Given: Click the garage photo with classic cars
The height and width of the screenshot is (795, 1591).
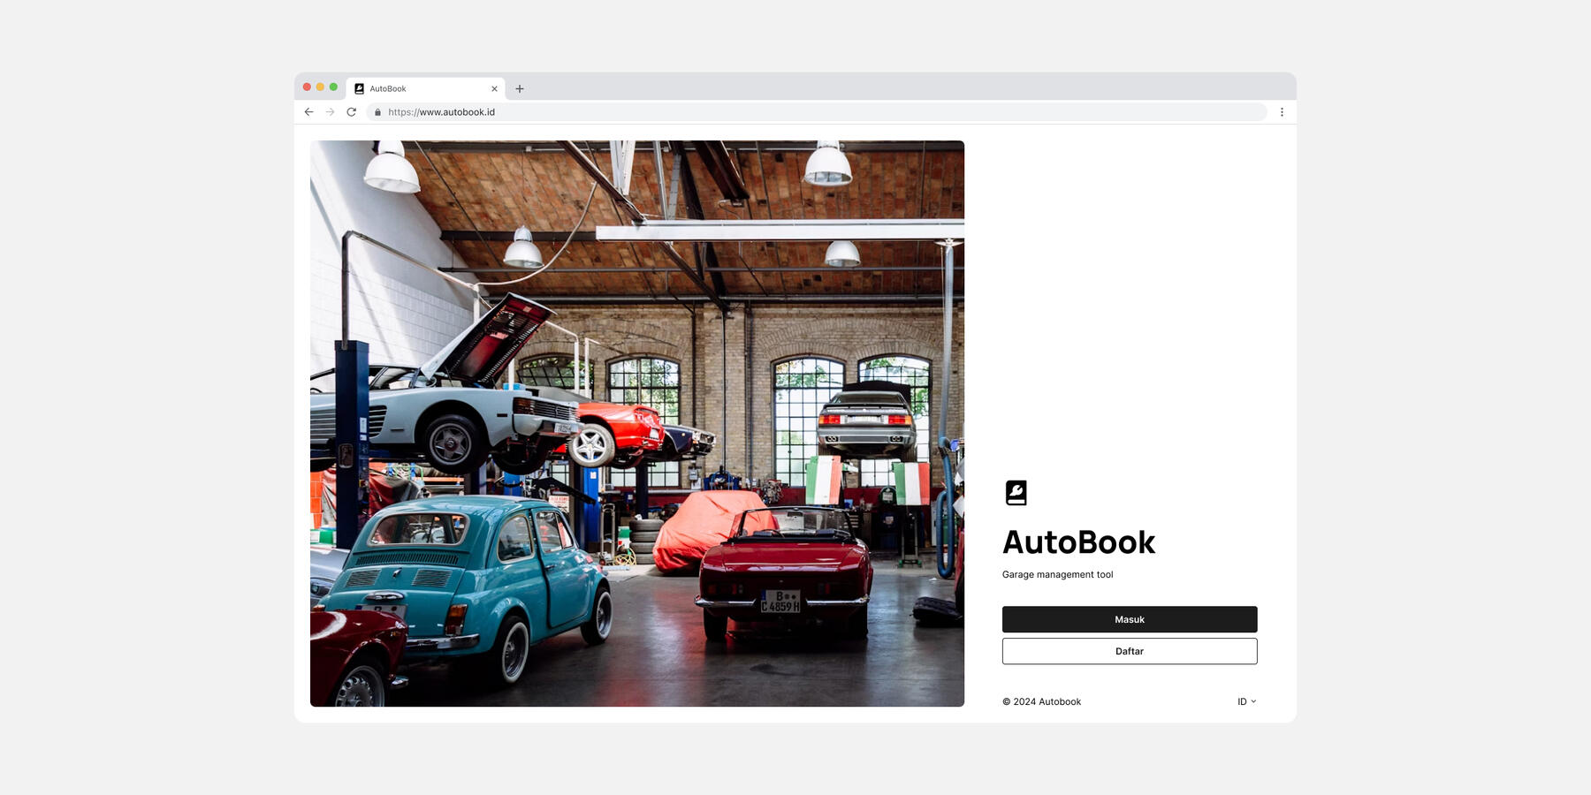Looking at the screenshot, I should (x=636, y=423).
